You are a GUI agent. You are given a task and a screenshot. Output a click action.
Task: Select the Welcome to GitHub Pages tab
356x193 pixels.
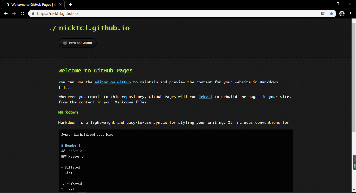33,4
